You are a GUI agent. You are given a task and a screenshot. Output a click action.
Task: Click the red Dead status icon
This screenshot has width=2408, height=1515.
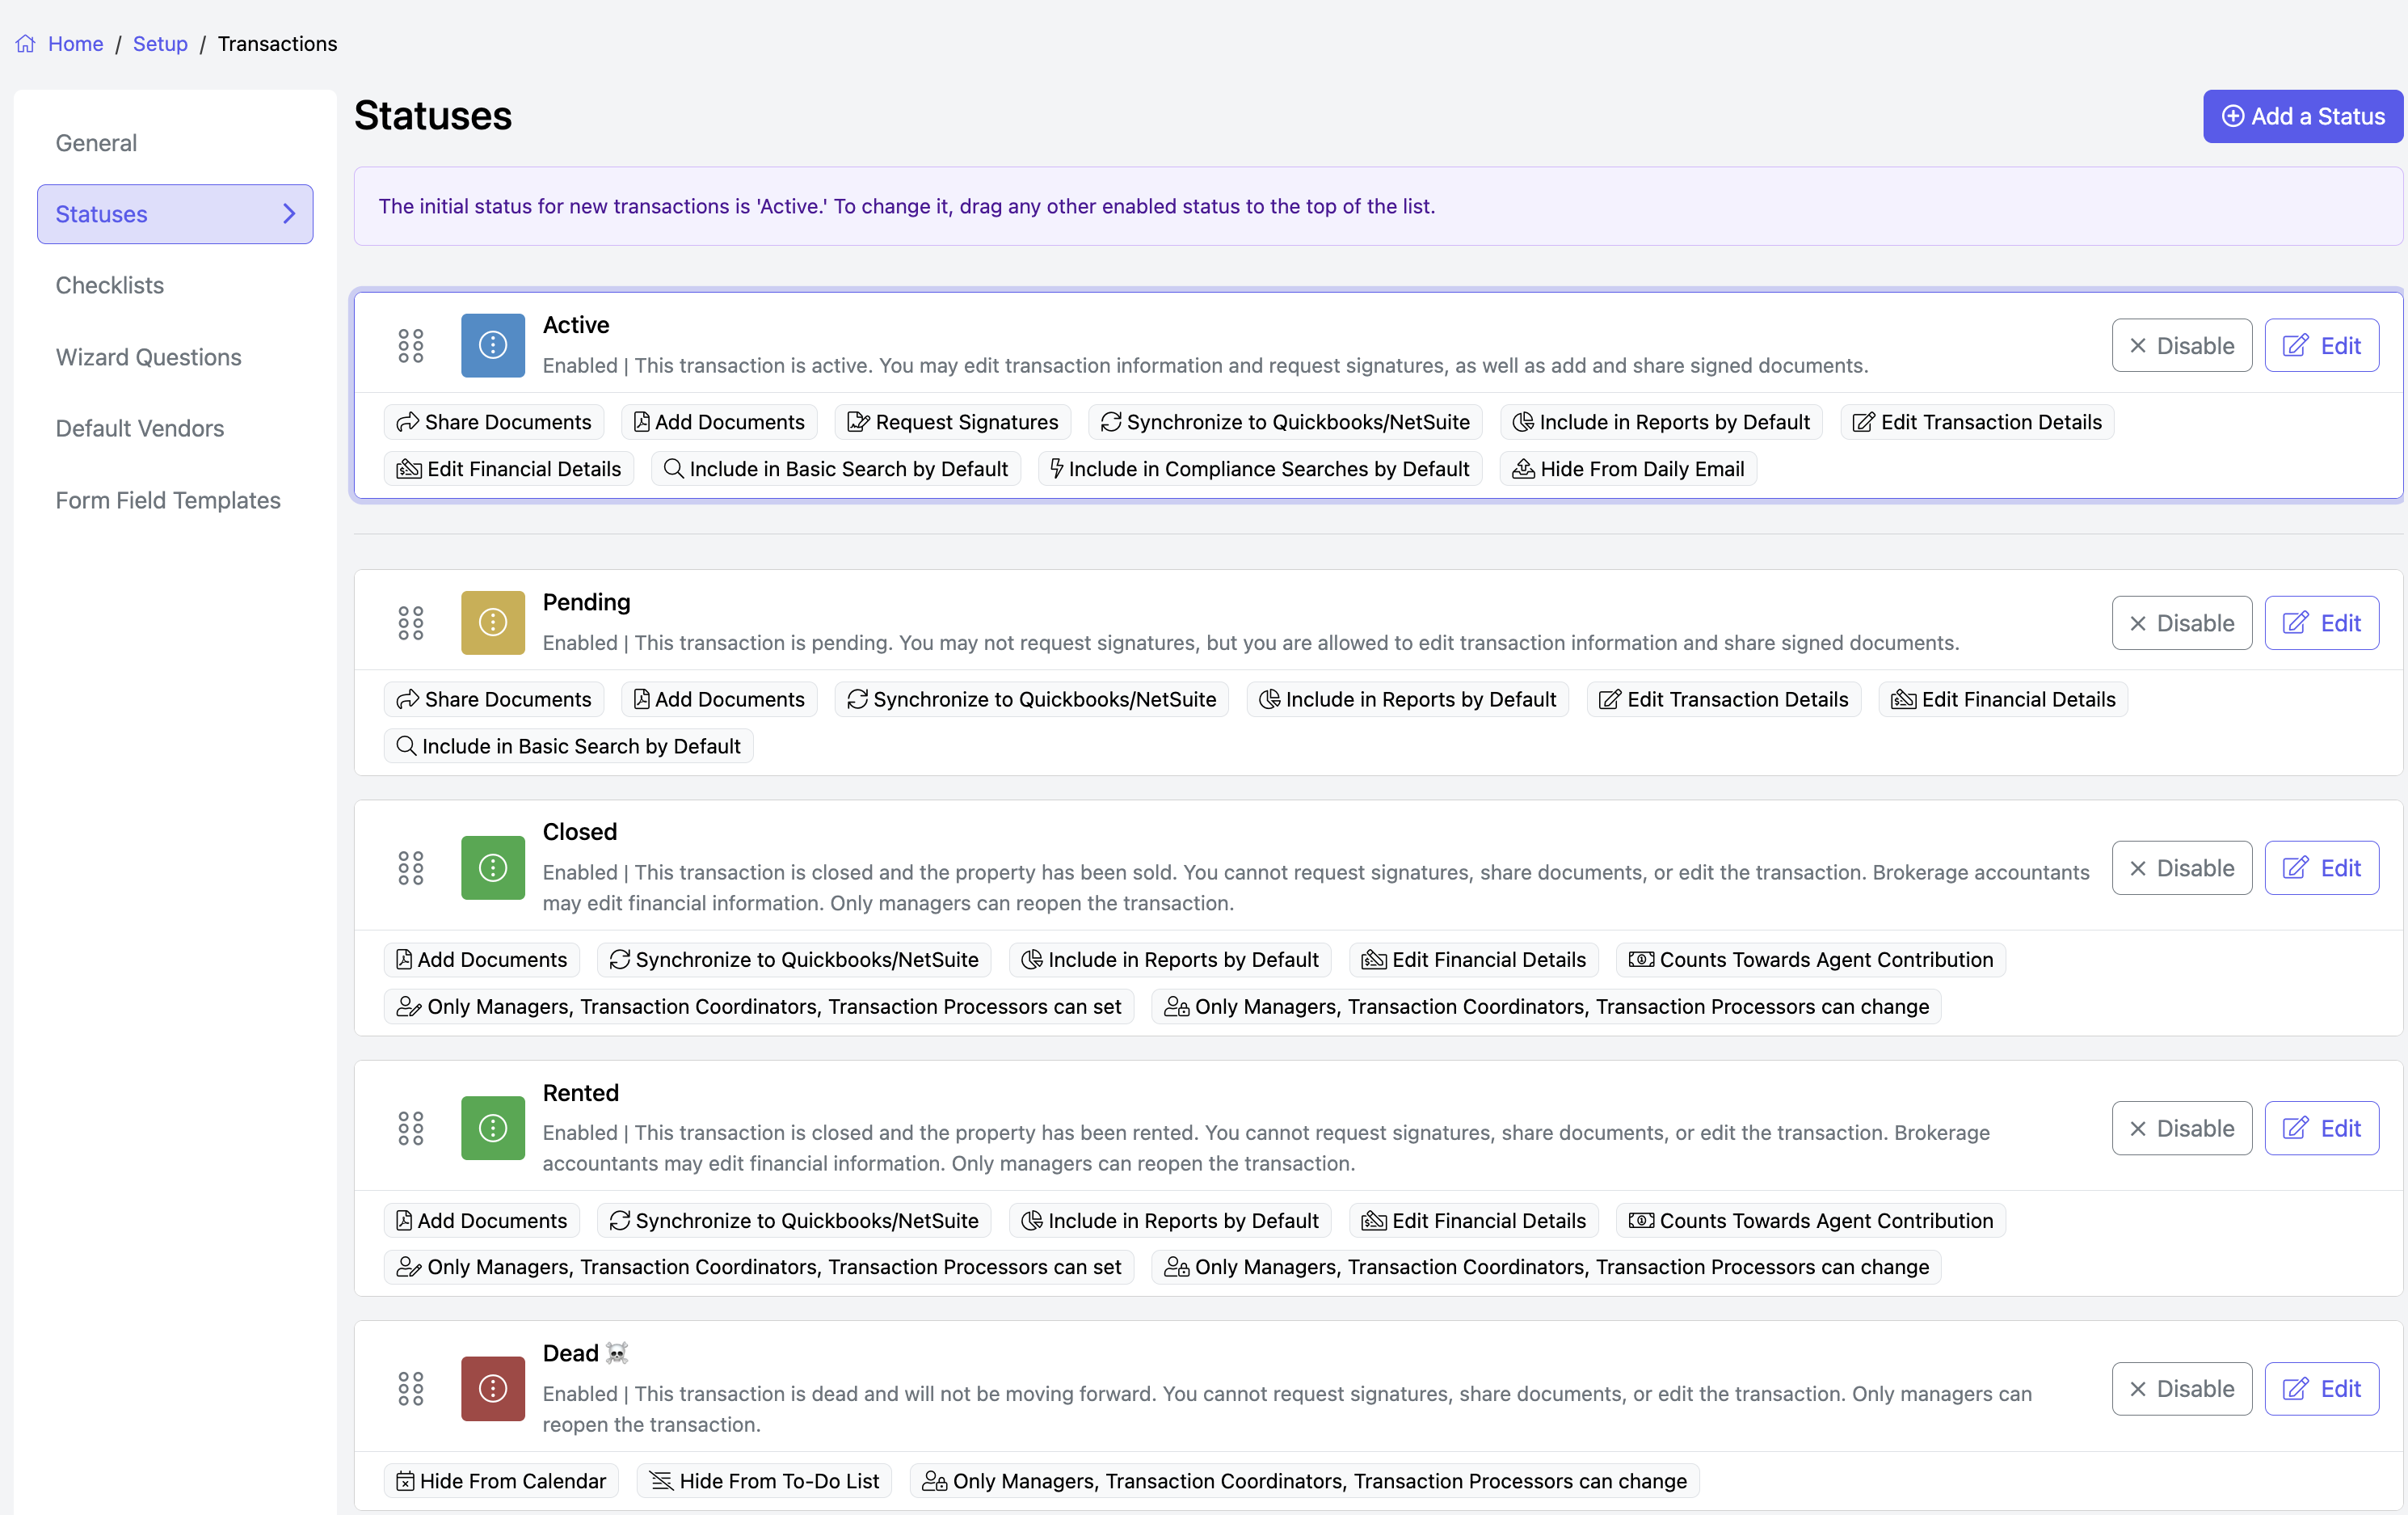tap(492, 1388)
